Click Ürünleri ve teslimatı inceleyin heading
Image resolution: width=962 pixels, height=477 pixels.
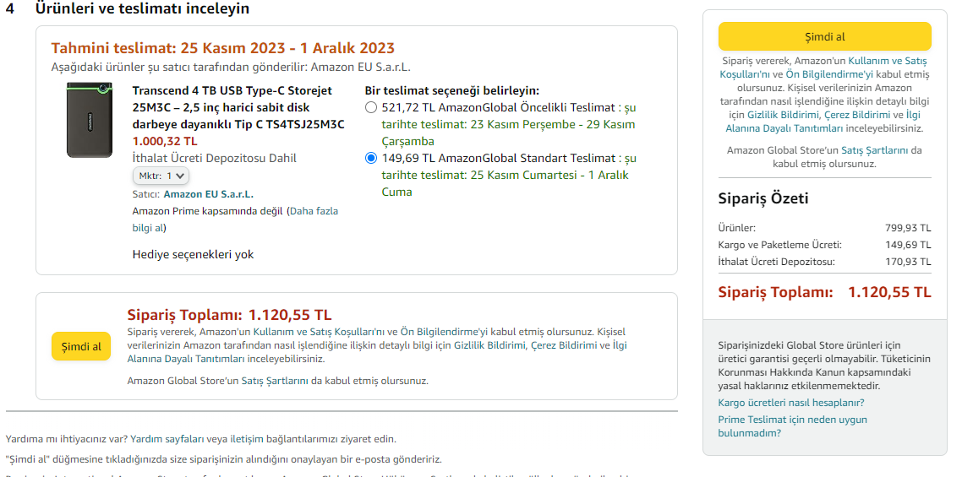(x=142, y=8)
